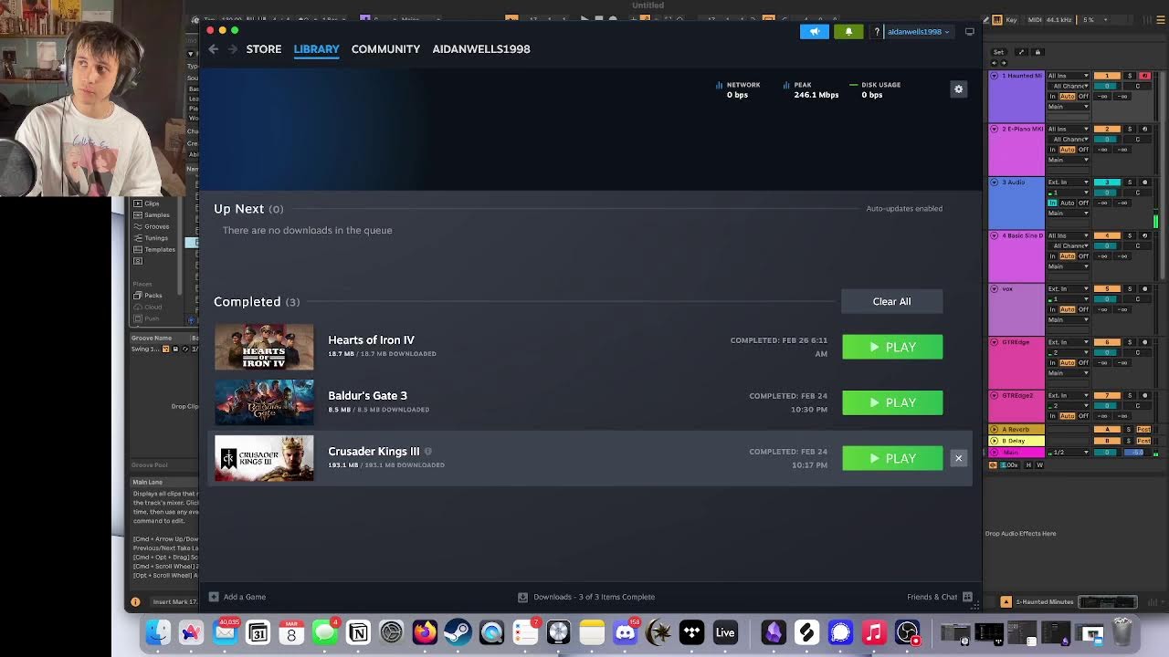Toggle Ableton Key map mode
The image size is (1169, 657).
(x=1010, y=20)
